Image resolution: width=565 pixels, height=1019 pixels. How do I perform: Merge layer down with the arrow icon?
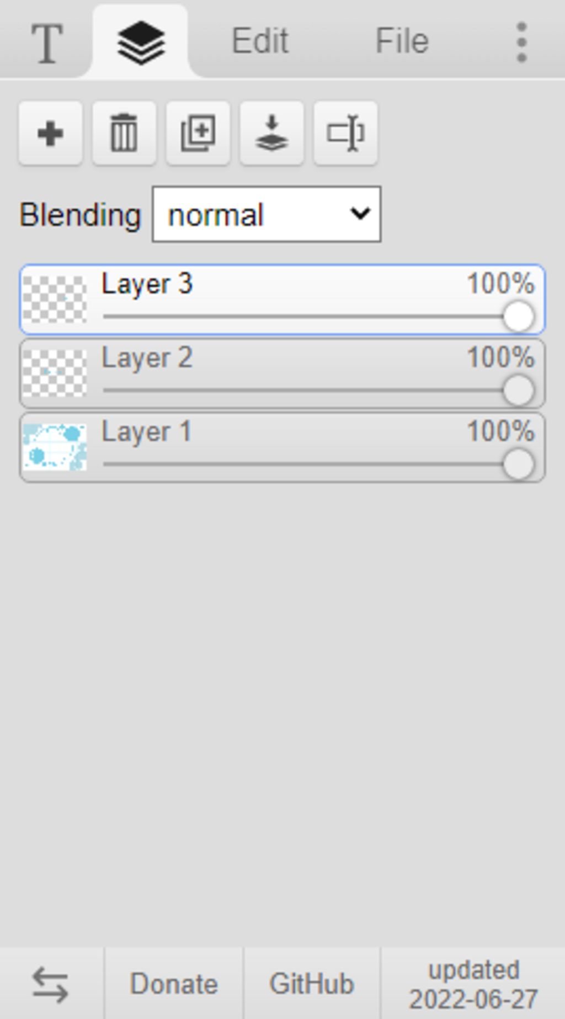pyautogui.click(x=271, y=133)
